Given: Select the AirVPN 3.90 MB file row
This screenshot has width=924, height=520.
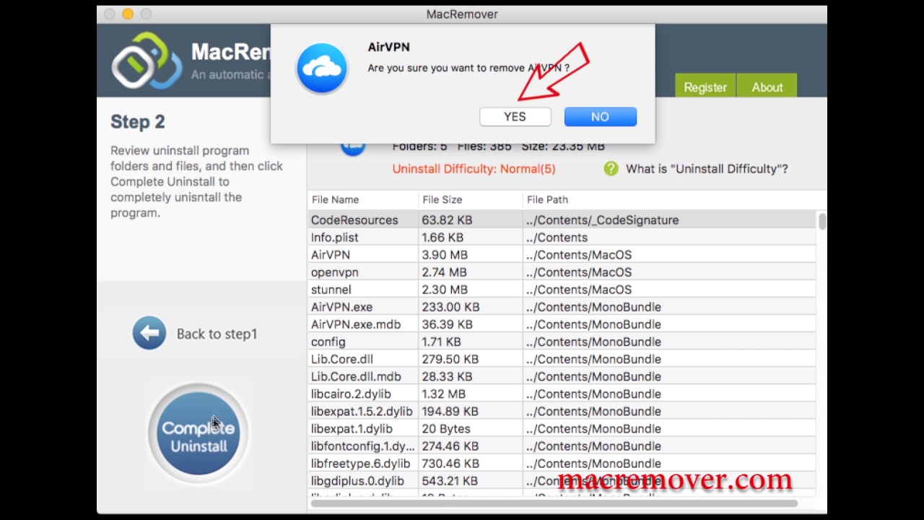Looking at the screenshot, I should coord(562,255).
